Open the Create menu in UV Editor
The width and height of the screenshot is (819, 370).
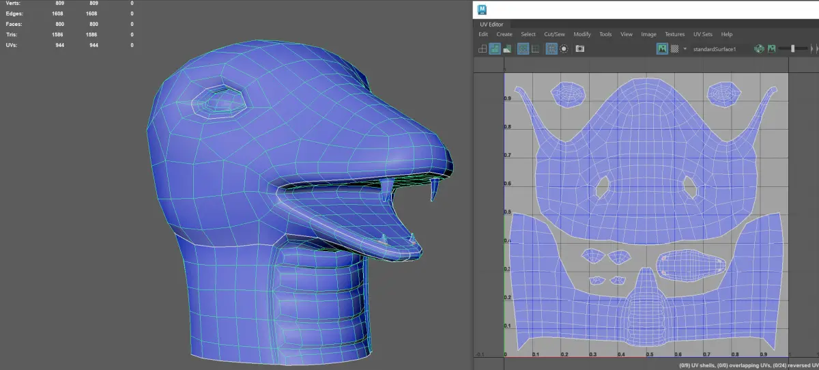(504, 34)
